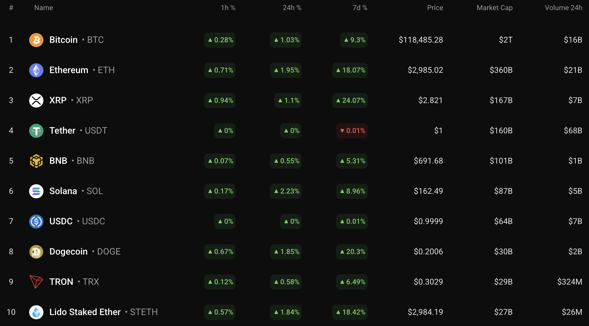Sort by the 7d % column header
The height and width of the screenshot is (326, 589).
tap(360, 8)
